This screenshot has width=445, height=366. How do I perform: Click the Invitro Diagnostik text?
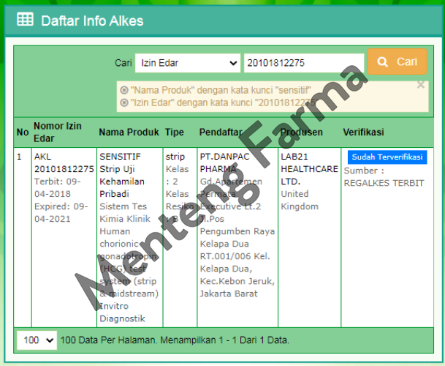pyautogui.click(x=122, y=313)
